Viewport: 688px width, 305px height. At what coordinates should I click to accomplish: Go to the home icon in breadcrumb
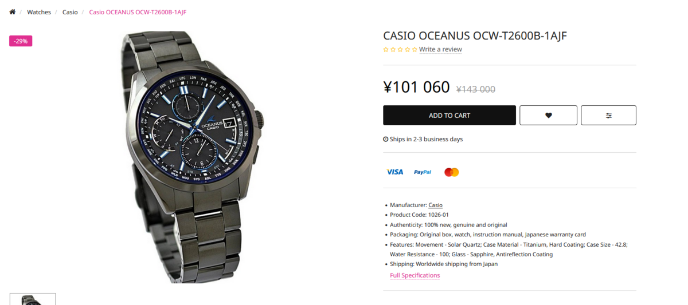12,12
